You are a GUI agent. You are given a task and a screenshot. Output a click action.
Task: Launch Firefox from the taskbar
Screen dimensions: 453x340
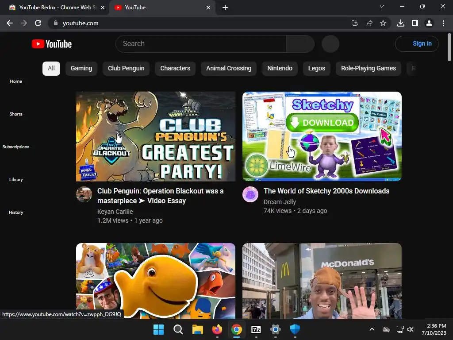[217, 329]
